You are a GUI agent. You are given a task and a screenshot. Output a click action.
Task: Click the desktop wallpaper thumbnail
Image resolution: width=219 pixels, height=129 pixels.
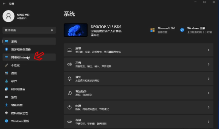[x=76, y=30]
